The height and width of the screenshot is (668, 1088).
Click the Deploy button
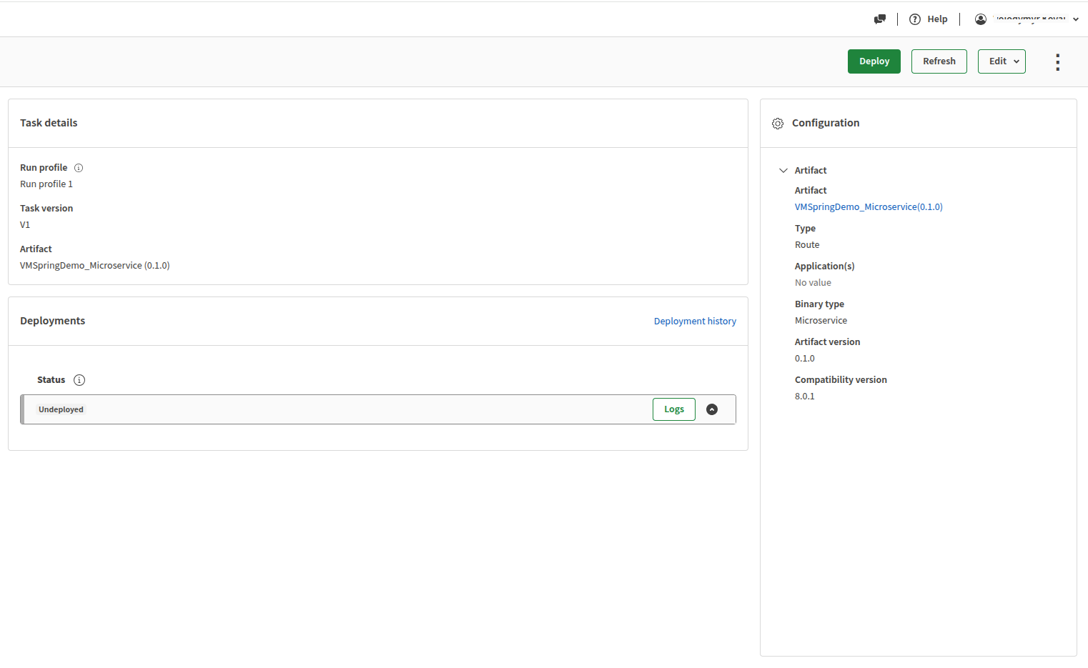[874, 61]
